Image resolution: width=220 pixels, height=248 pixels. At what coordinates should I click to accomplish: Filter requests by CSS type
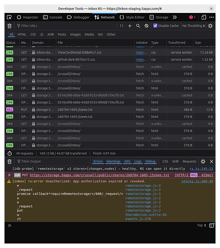(33, 34)
